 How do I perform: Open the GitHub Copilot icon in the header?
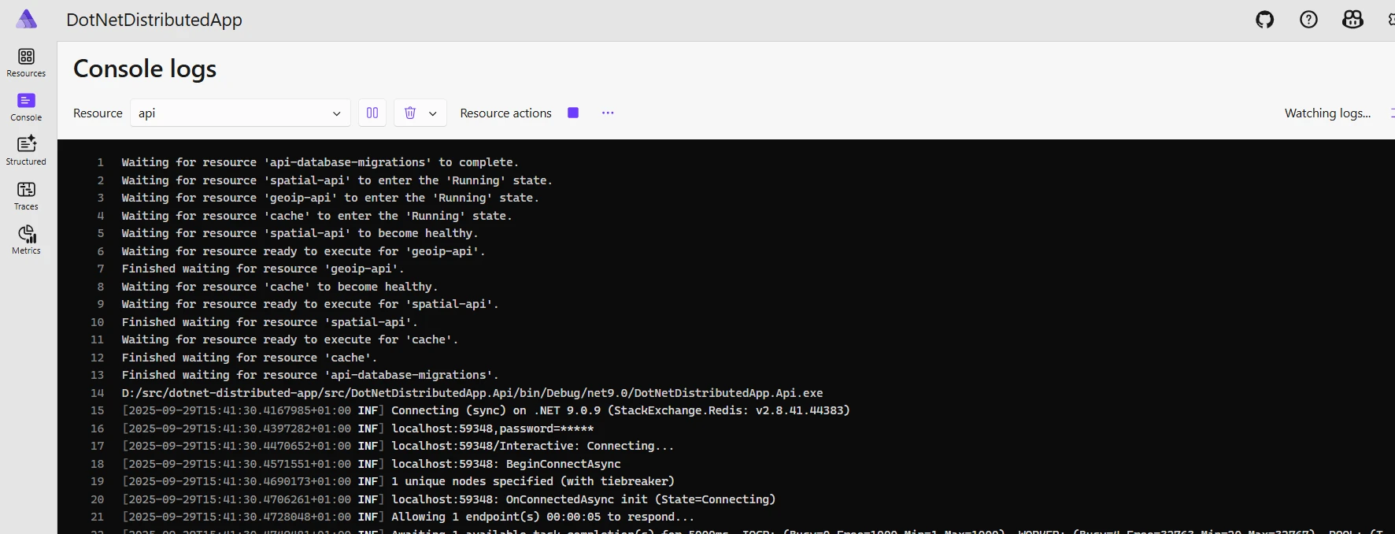pos(1352,20)
